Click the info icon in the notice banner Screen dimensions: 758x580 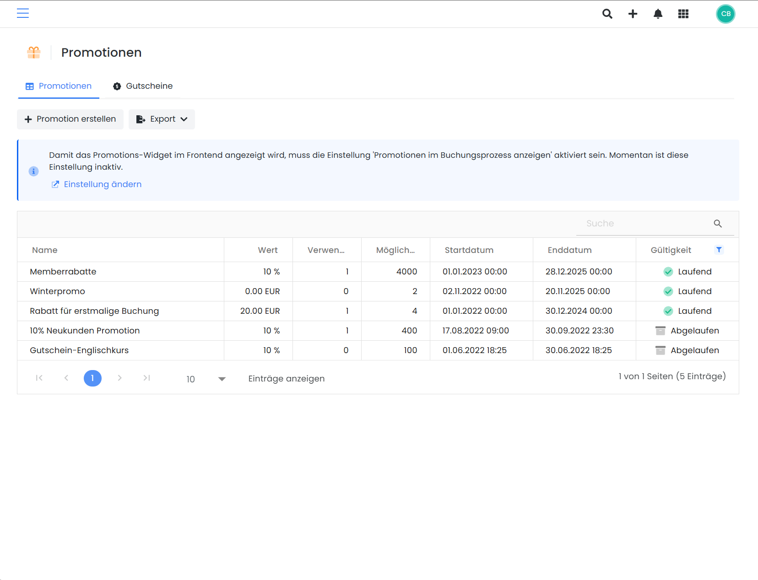(33, 171)
